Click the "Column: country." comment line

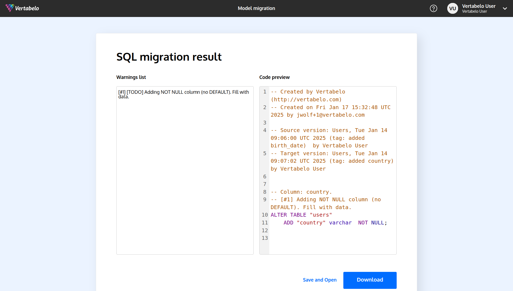(301, 192)
